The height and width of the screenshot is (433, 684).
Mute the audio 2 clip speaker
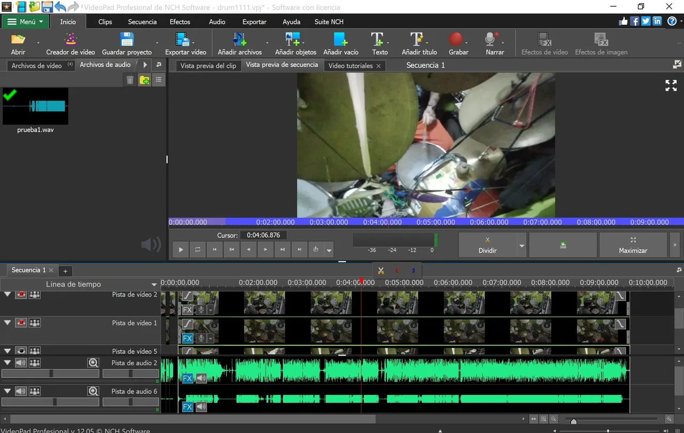(201, 379)
